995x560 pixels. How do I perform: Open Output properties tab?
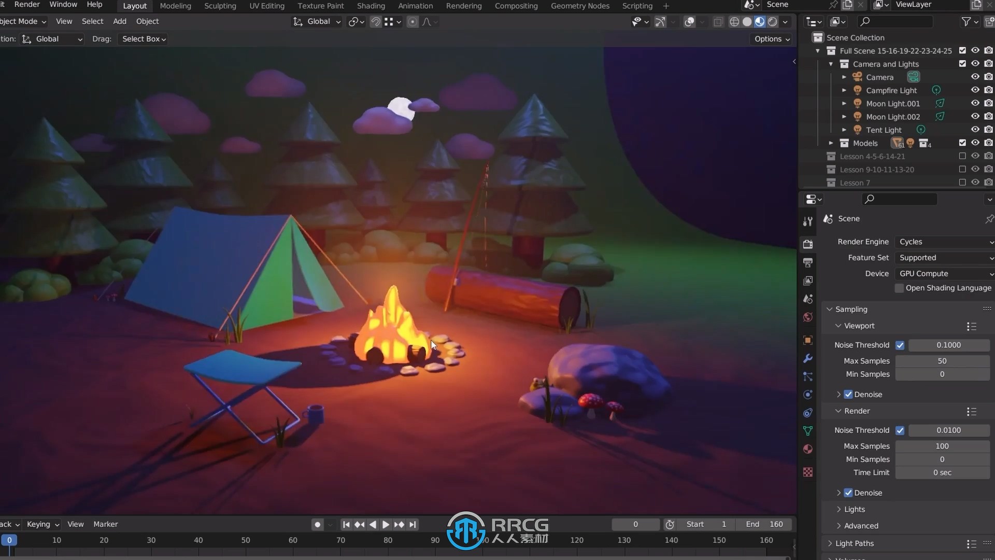807,262
